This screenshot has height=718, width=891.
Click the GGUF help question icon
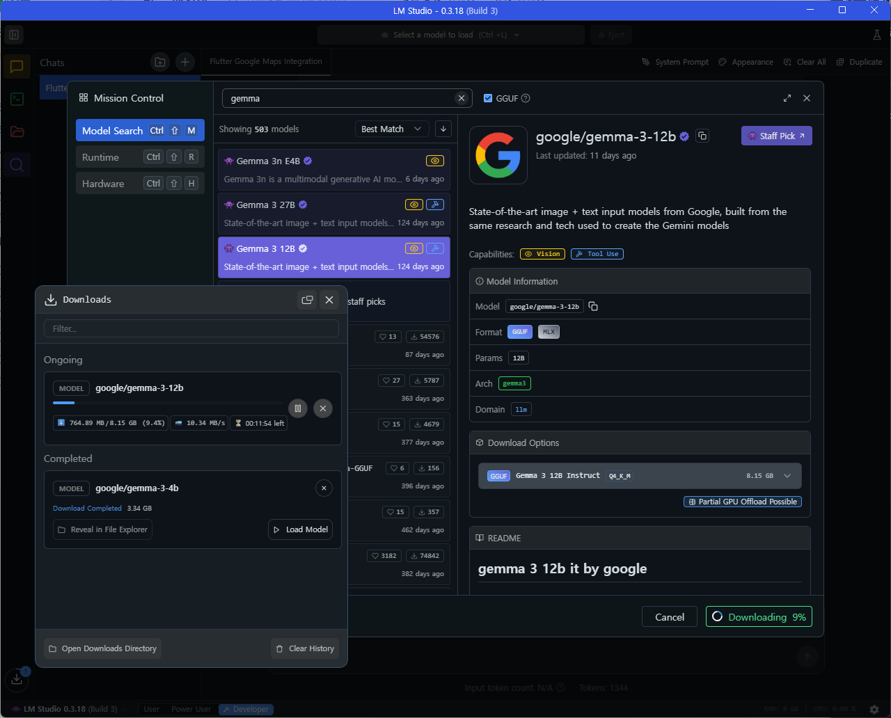tap(526, 98)
